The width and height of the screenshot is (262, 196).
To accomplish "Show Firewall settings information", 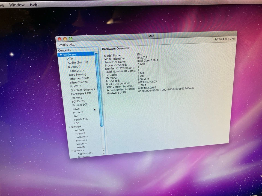I will [x=80, y=133].
